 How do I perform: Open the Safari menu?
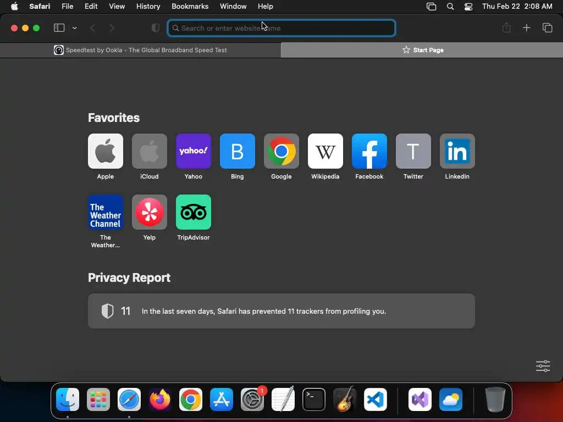[40, 7]
